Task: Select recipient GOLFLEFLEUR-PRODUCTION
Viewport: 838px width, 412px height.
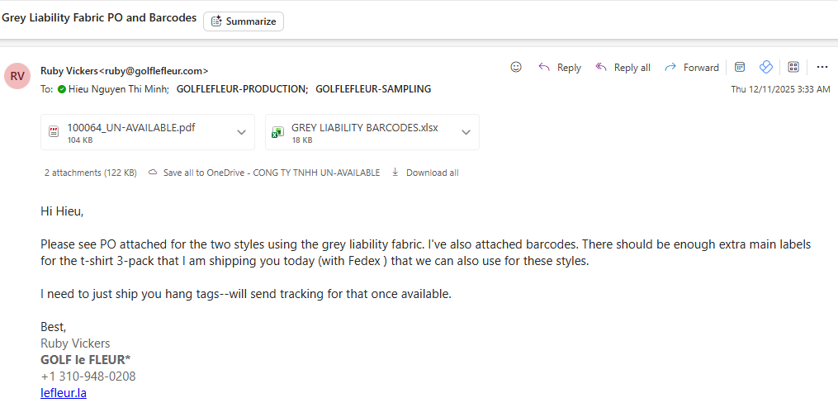Action: [242, 88]
